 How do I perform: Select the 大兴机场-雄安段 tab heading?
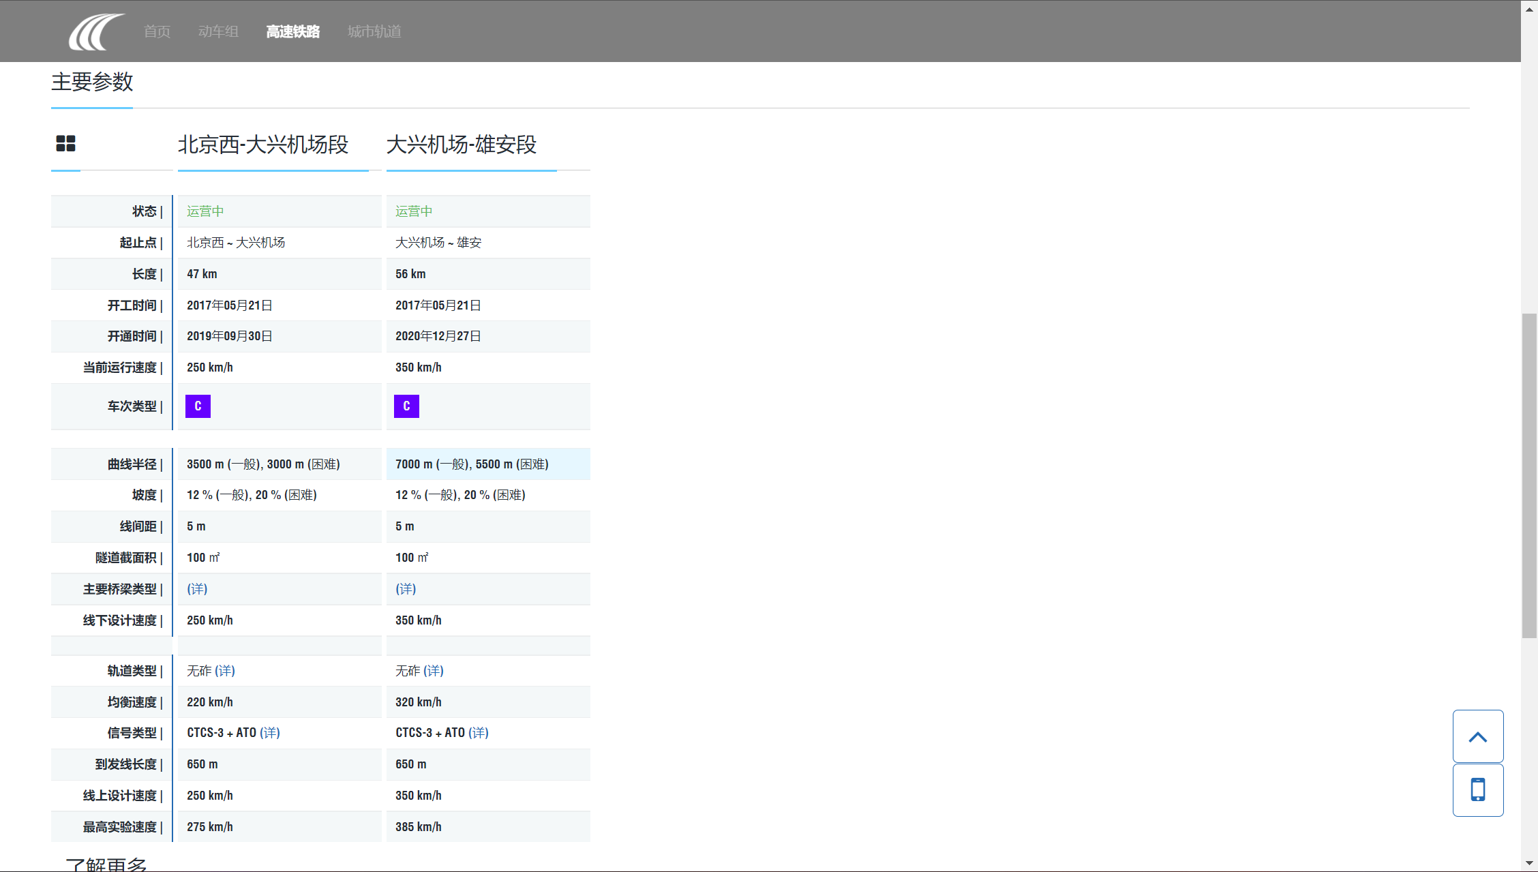[462, 145]
